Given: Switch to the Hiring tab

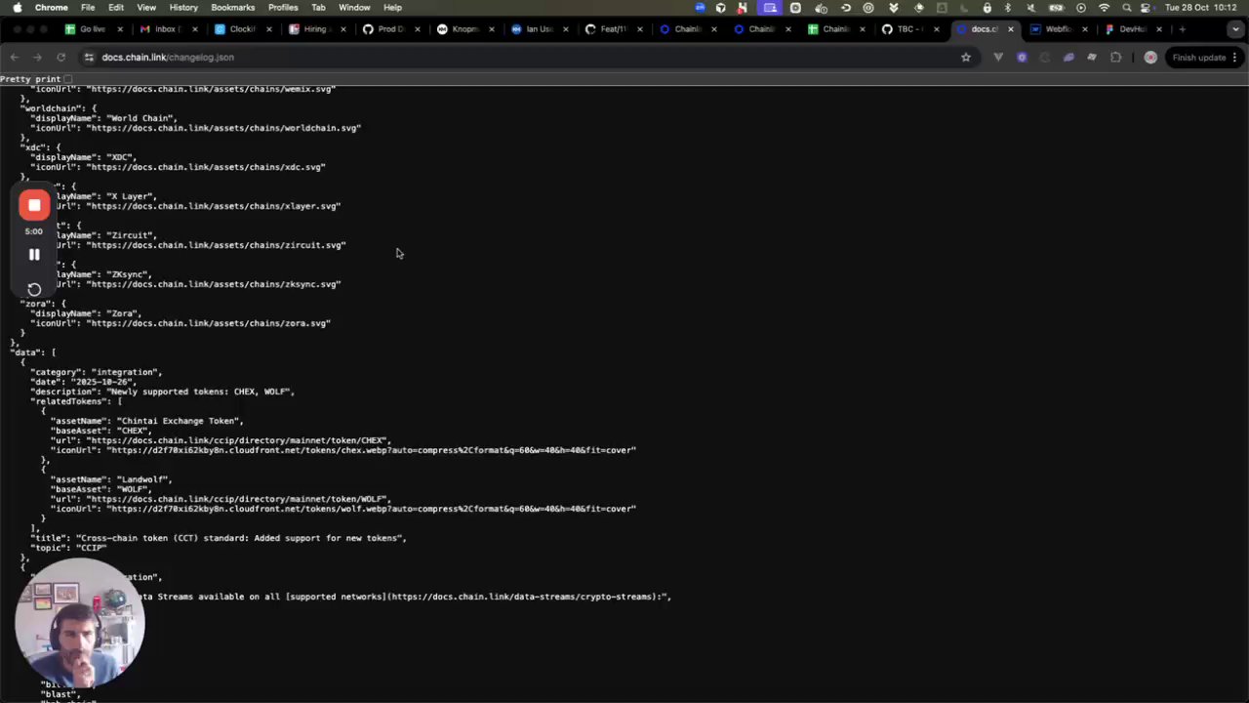Looking at the screenshot, I should click(x=315, y=28).
